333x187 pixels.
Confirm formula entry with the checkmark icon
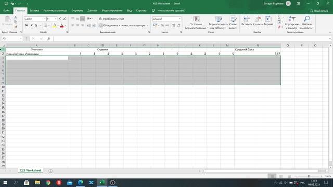click(41, 38)
